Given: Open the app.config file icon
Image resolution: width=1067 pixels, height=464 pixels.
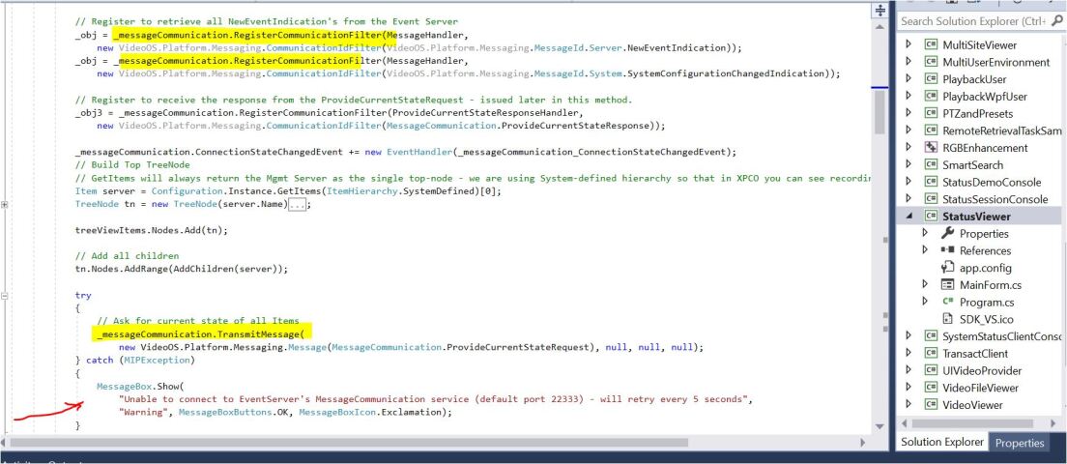Looking at the screenshot, I should tap(947, 268).
